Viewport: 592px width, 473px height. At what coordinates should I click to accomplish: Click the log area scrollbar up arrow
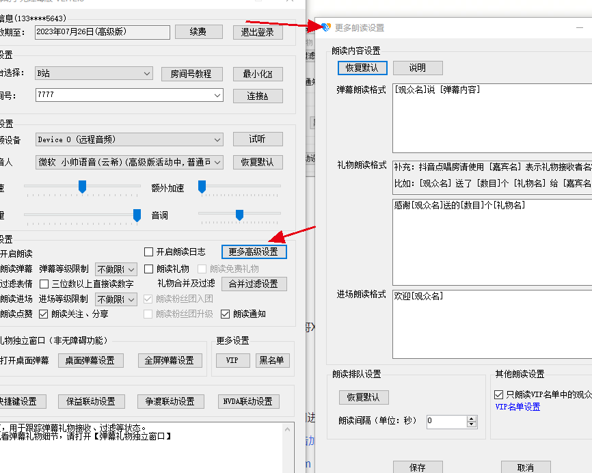(288, 429)
